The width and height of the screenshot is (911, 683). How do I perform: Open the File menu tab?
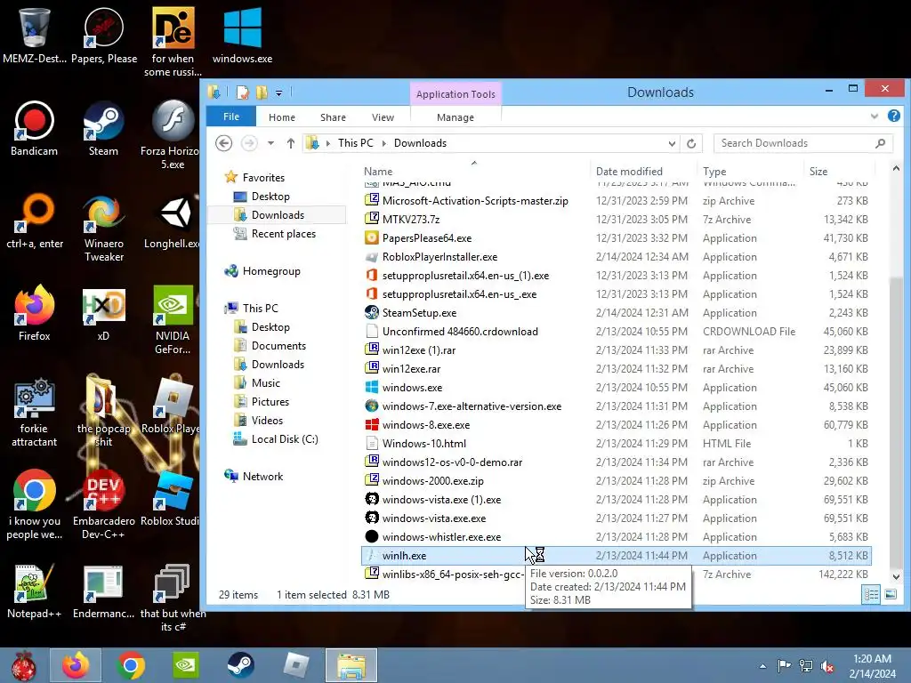pos(230,117)
